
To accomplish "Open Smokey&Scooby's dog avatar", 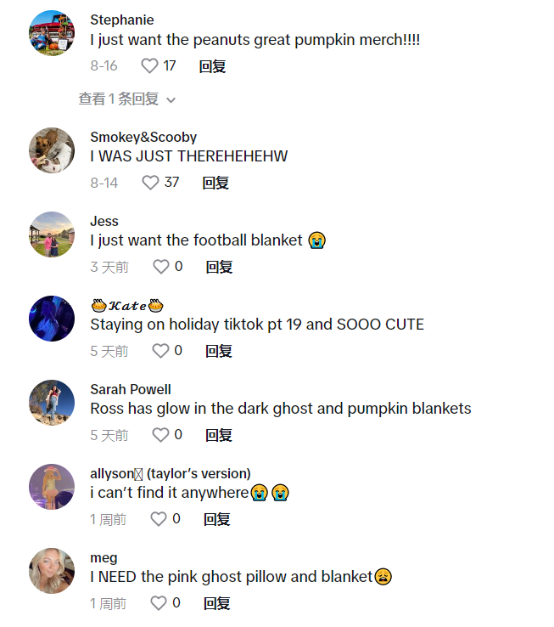I will click(52, 150).
